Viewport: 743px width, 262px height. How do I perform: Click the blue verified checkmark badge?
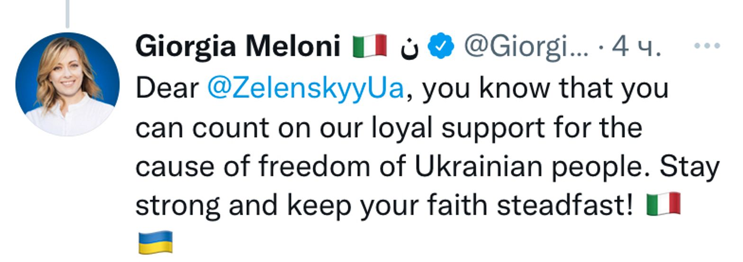(x=441, y=46)
